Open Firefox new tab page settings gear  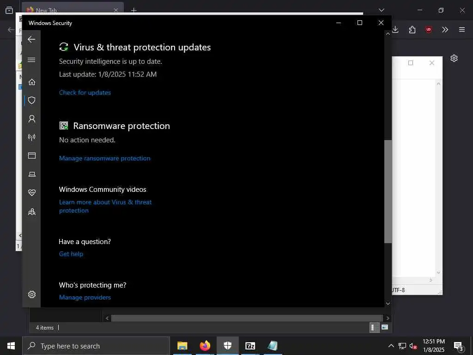(454, 58)
